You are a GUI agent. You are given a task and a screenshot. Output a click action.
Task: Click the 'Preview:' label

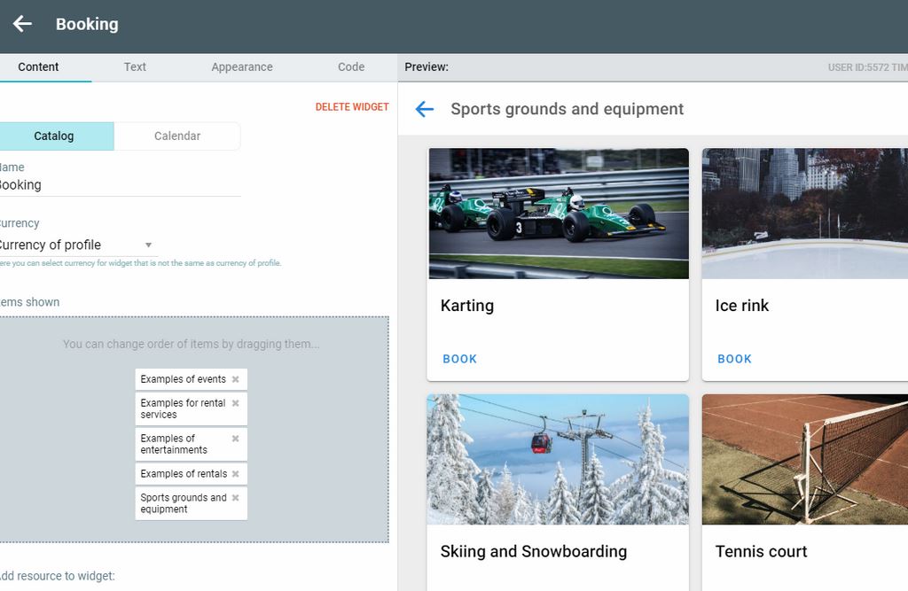tap(427, 67)
